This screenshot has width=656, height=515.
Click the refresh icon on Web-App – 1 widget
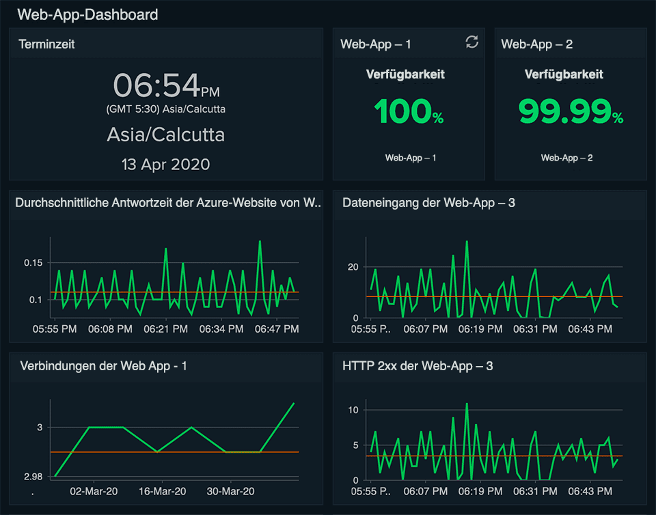tap(471, 42)
